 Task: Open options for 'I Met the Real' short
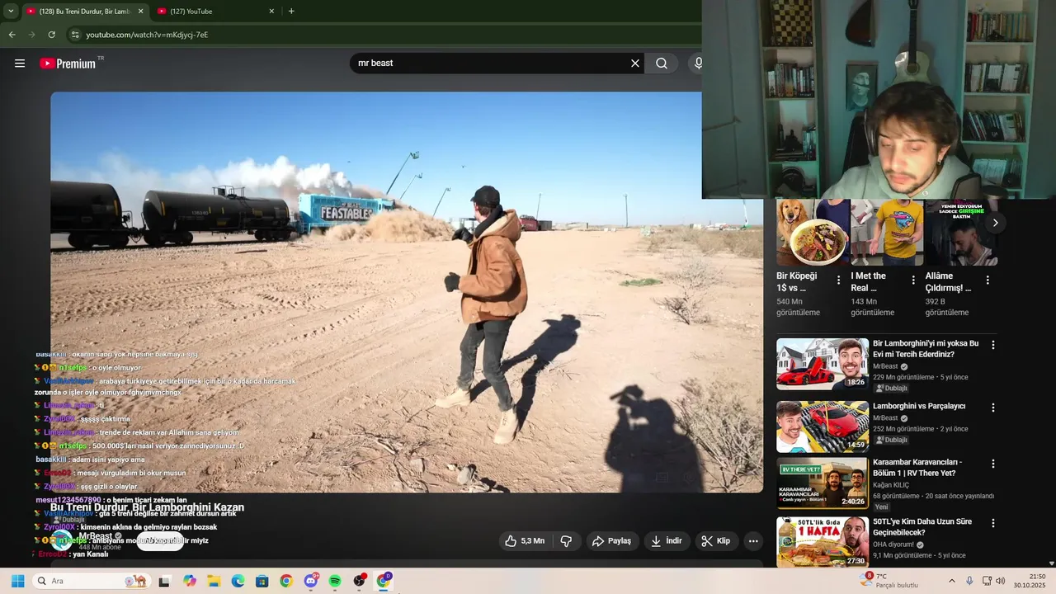click(912, 280)
